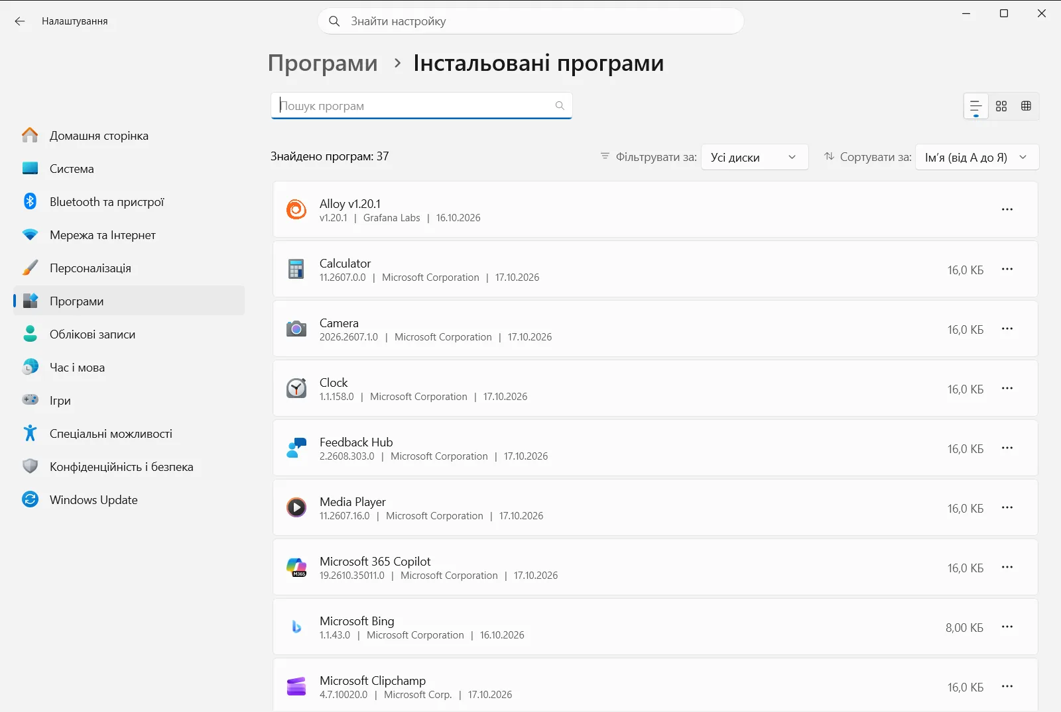The image size is (1061, 712).
Task: Open Bluetooth та пристрої settings
Action: click(x=129, y=201)
